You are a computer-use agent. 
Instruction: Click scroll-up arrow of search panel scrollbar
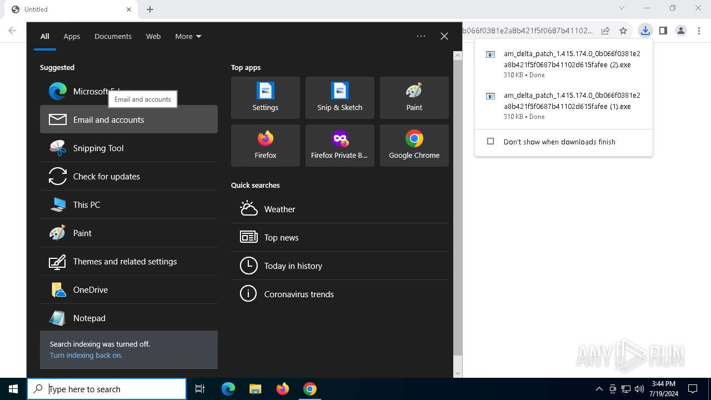(x=458, y=56)
